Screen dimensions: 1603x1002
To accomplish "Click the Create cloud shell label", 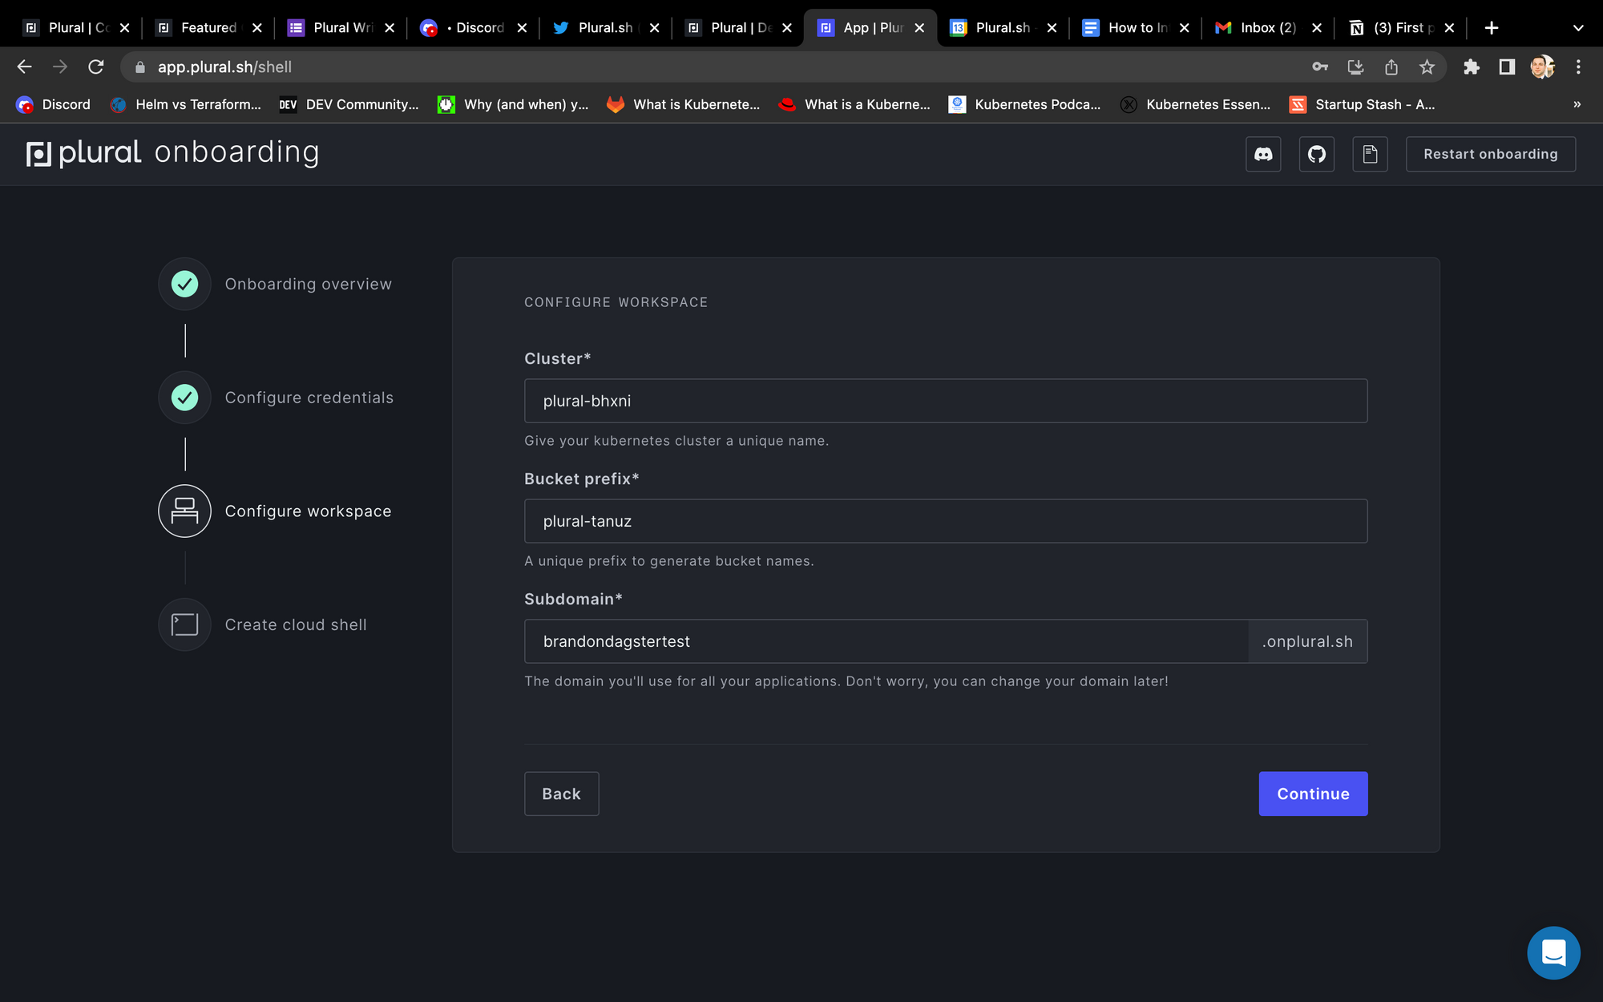I will 296,624.
